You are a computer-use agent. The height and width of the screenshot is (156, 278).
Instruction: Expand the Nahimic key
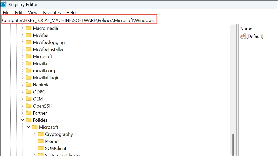(22, 85)
